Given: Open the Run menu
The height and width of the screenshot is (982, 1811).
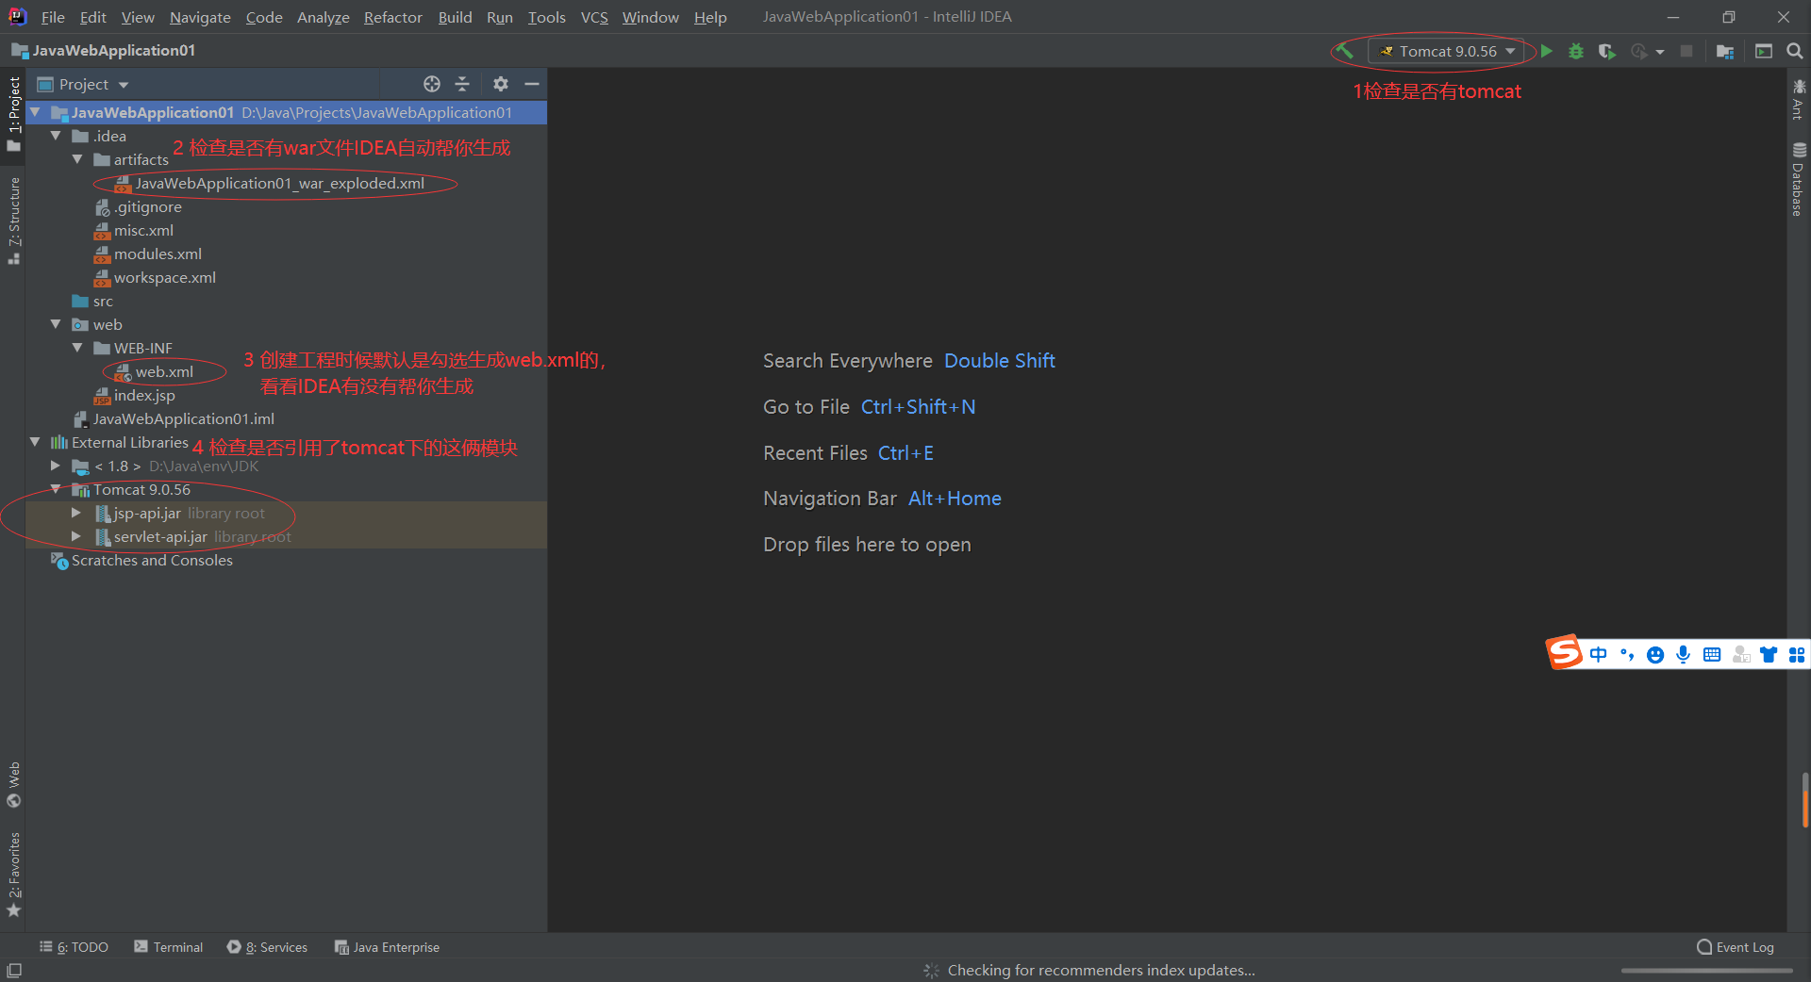Looking at the screenshot, I should click(499, 17).
